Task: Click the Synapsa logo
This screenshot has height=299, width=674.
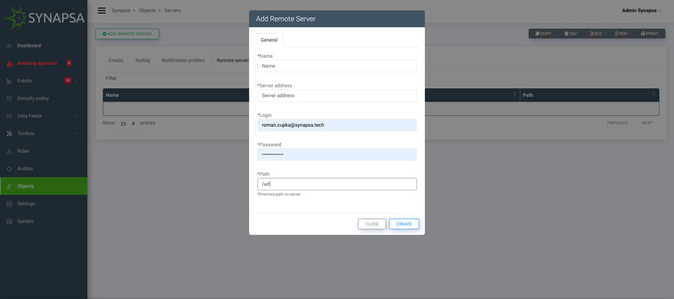Action: (x=43, y=18)
